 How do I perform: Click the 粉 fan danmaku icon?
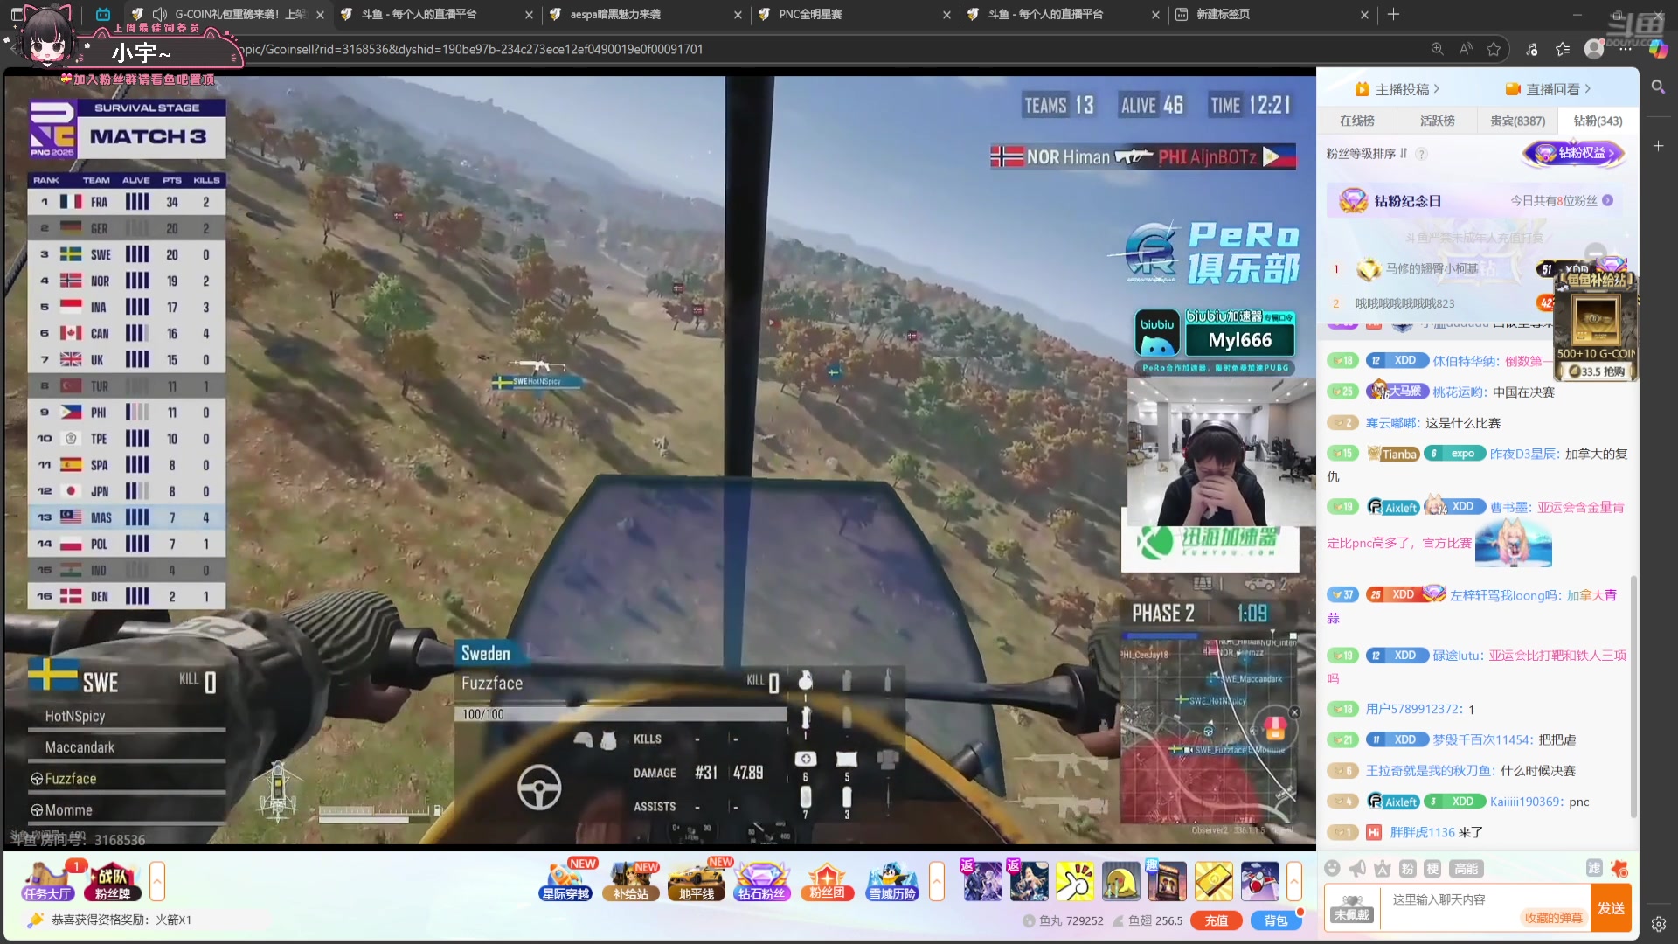click(1407, 868)
